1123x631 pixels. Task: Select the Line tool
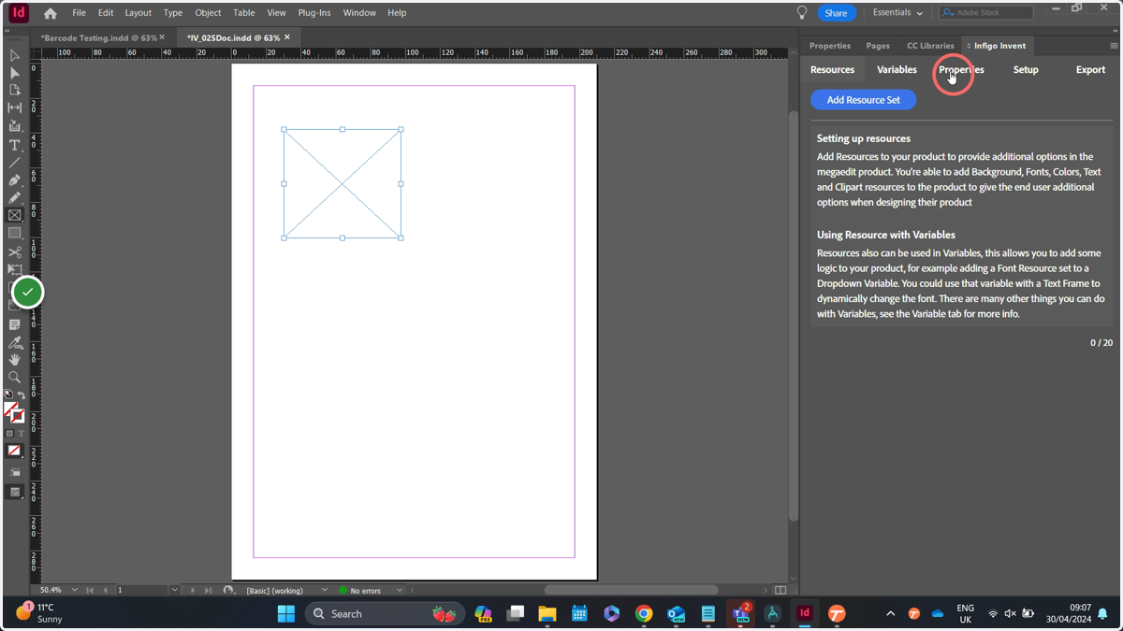click(x=14, y=163)
